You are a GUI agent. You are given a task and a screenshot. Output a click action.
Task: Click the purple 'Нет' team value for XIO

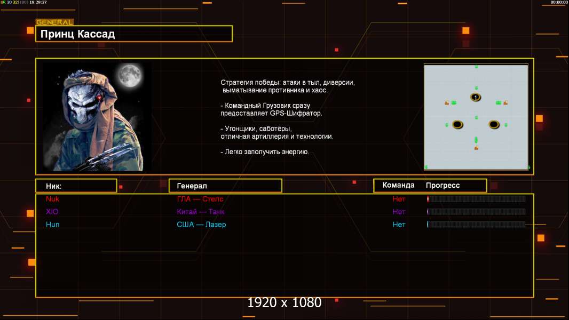click(x=399, y=212)
